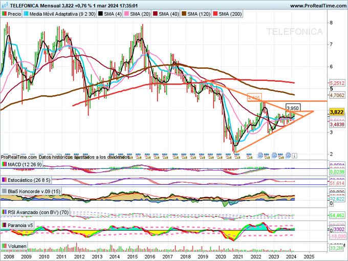Click the chart icon beside TELEFONICA title
The width and height of the screenshot is (348, 261).
pyautogui.click(x=5, y=5)
